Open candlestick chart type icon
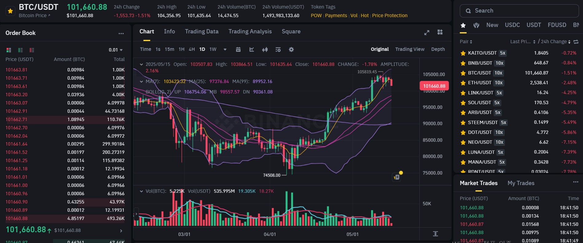This screenshot has width=583, height=243. point(265,49)
